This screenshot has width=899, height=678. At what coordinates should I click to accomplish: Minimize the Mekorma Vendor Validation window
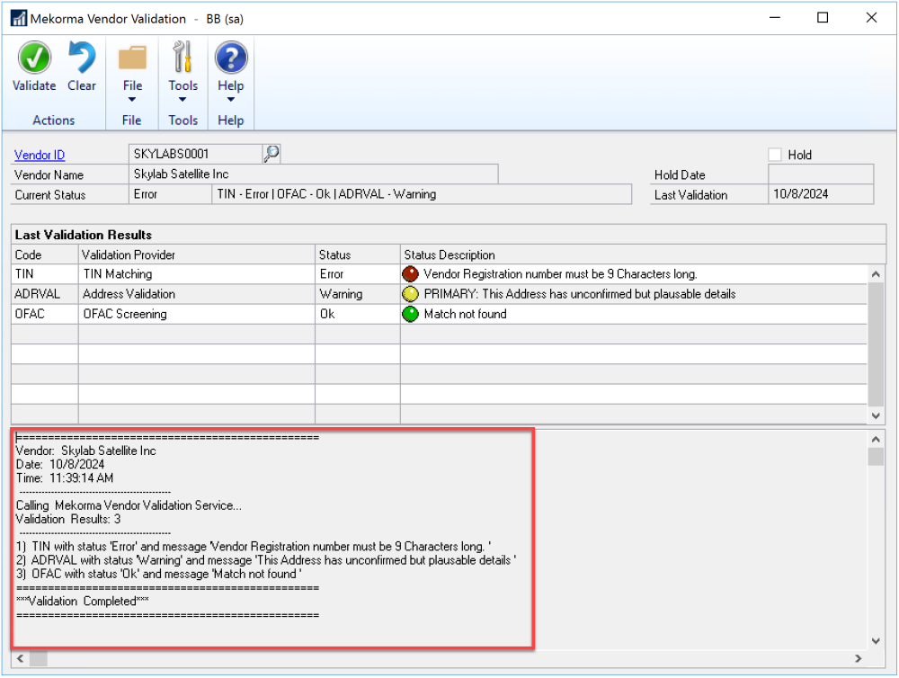coord(775,18)
